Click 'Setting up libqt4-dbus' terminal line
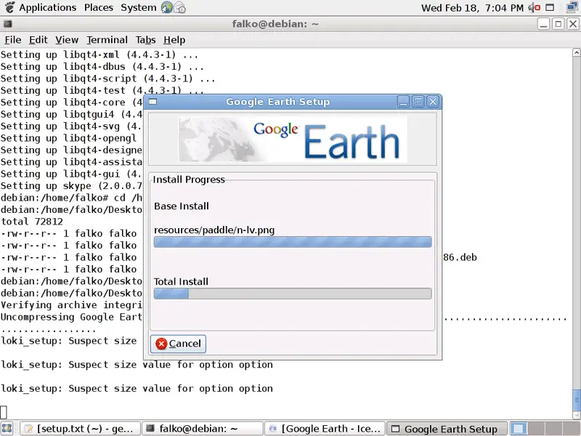 (102, 67)
